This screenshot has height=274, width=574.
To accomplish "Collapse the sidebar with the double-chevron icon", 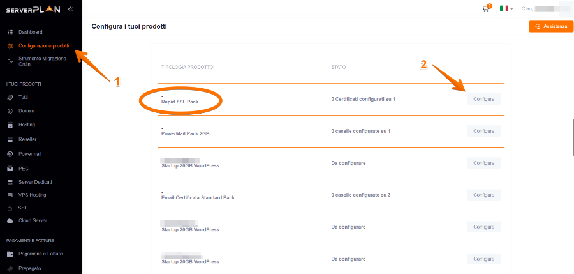I will click(x=70, y=9).
